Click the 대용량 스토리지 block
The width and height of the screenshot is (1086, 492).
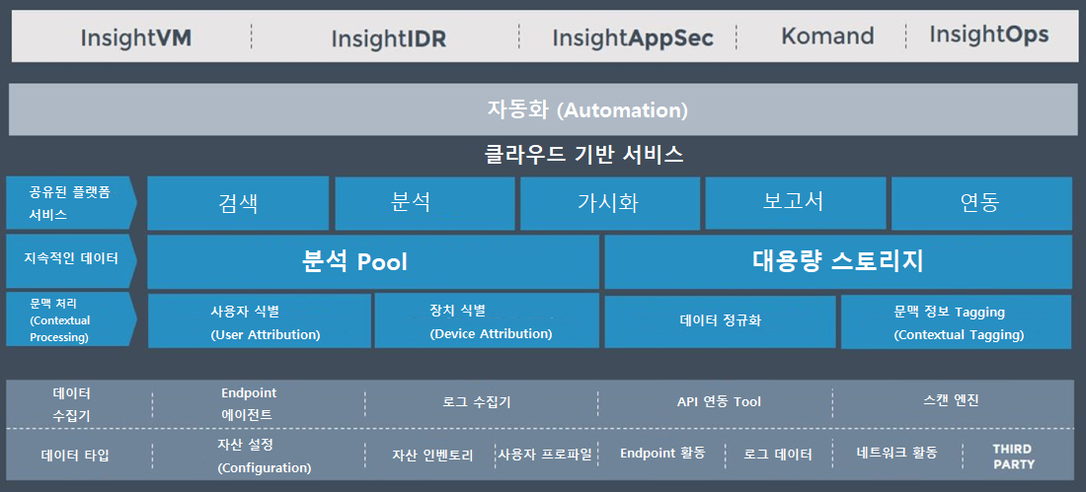click(x=838, y=261)
